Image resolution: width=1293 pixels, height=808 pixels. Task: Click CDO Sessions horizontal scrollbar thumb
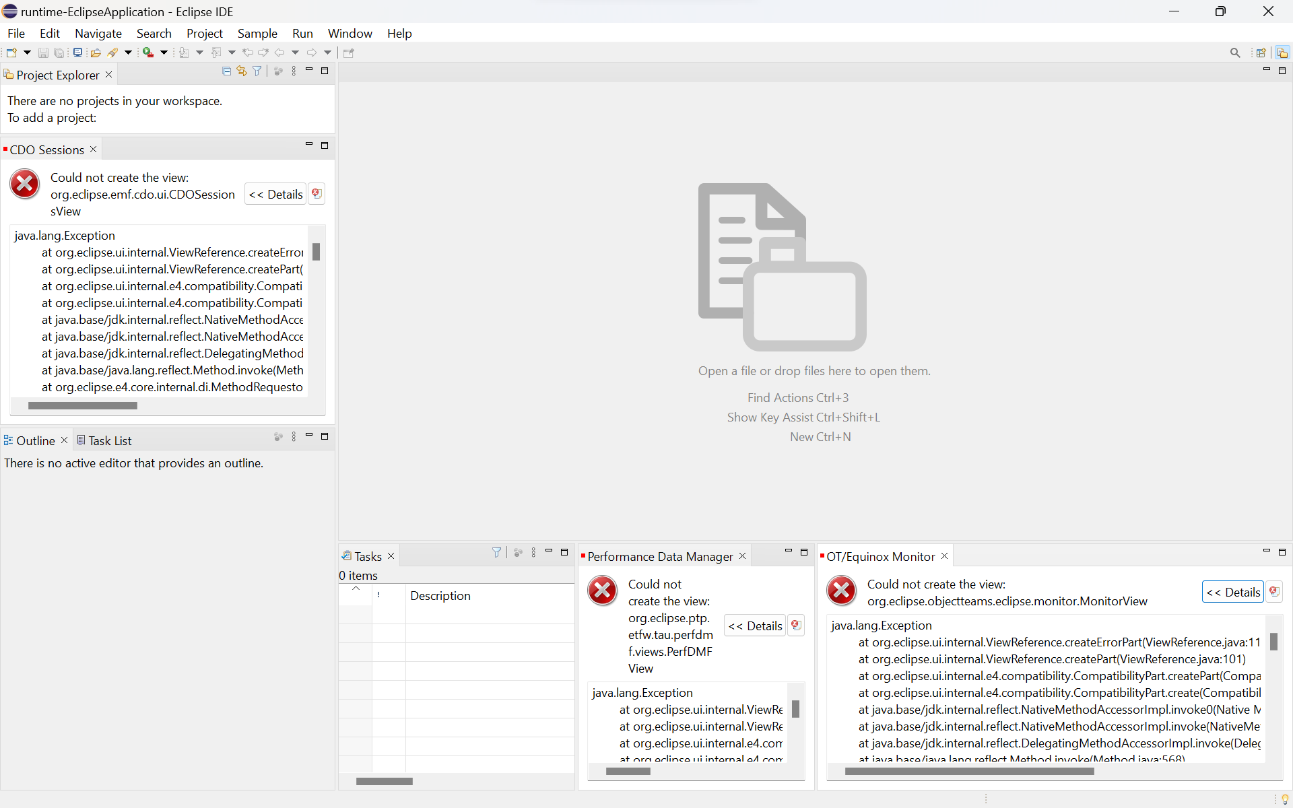pyautogui.click(x=83, y=405)
